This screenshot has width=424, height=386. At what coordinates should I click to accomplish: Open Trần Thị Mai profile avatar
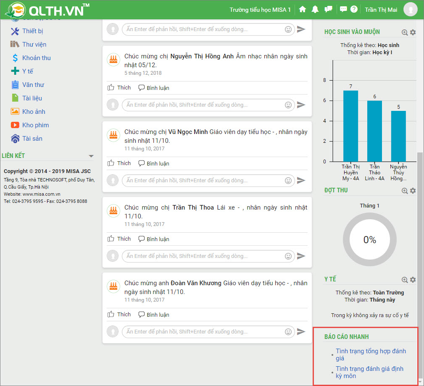[410, 10]
